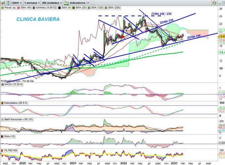Select the 'ZONA 18€' annotation text
Image resolution: width=225 pixels, height=165 pixels.
pos(194,36)
